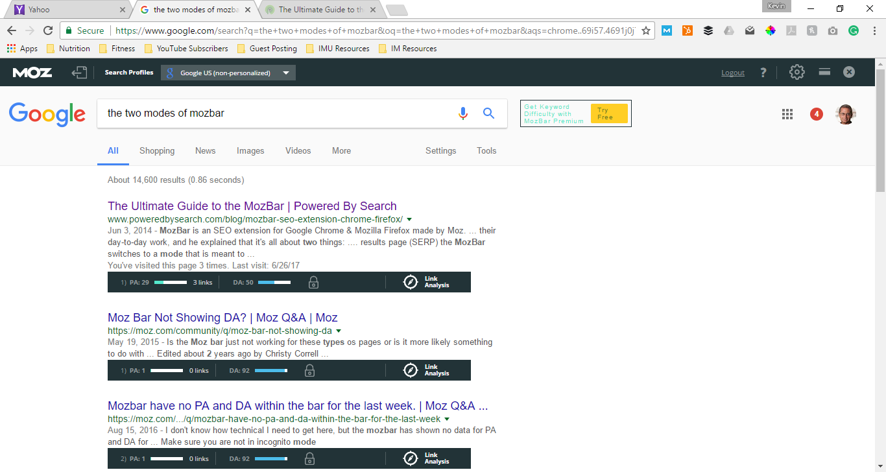This screenshot has width=886, height=472.
Task: Click the MOZ logo in MozBar
Action: pyautogui.click(x=32, y=73)
